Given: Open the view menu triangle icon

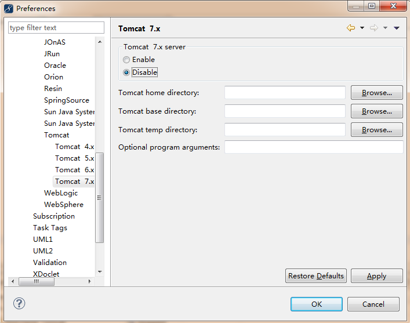Looking at the screenshot, I should click(397, 28).
